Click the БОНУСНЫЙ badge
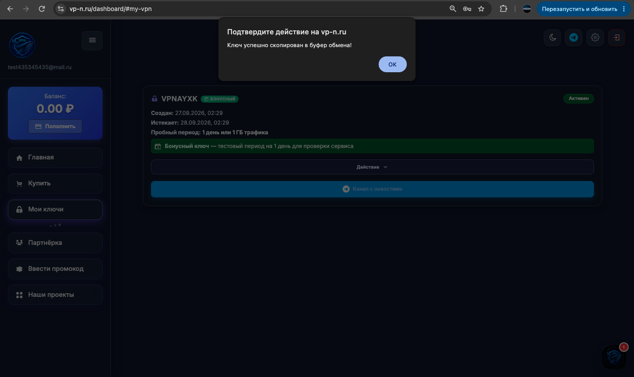634x377 pixels. [x=220, y=99]
